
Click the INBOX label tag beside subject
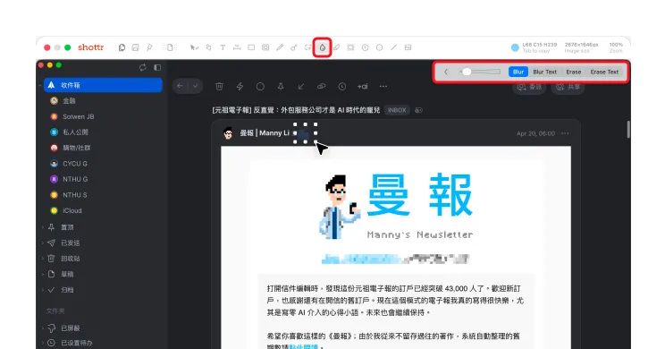[397, 110]
